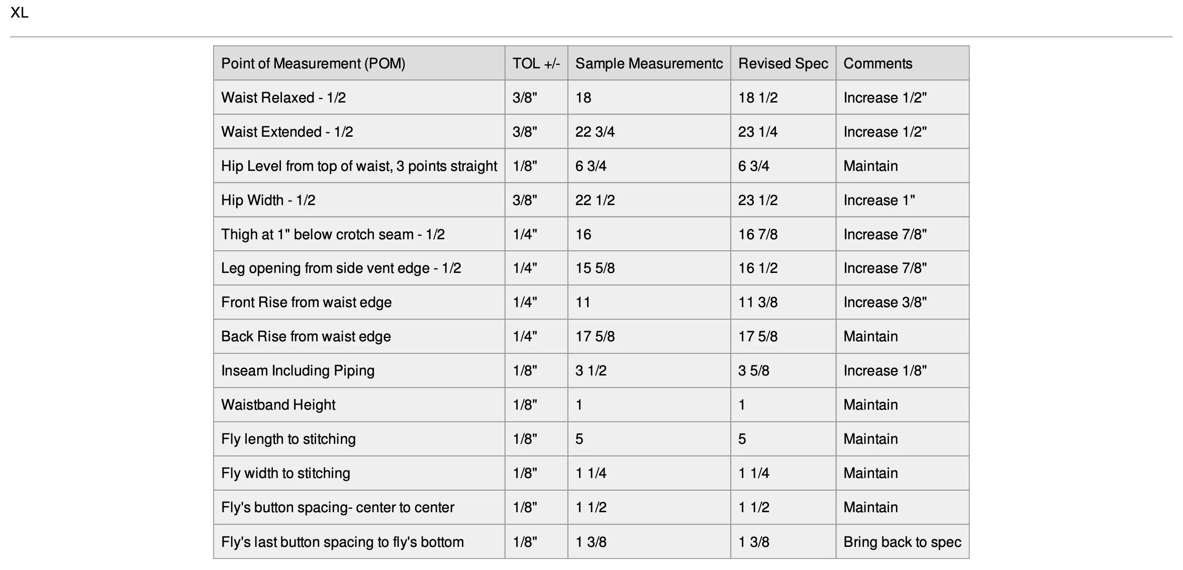Image resolution: width=1183 pixels, height=570 pixels.
Task: Click the Front Rise from waist edge cell
Action: click(359, 302)
